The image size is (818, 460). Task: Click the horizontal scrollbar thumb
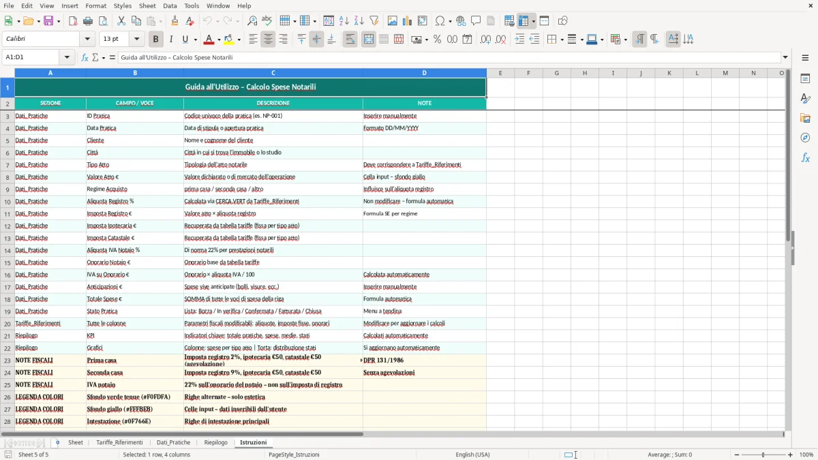tap(183, 433)
